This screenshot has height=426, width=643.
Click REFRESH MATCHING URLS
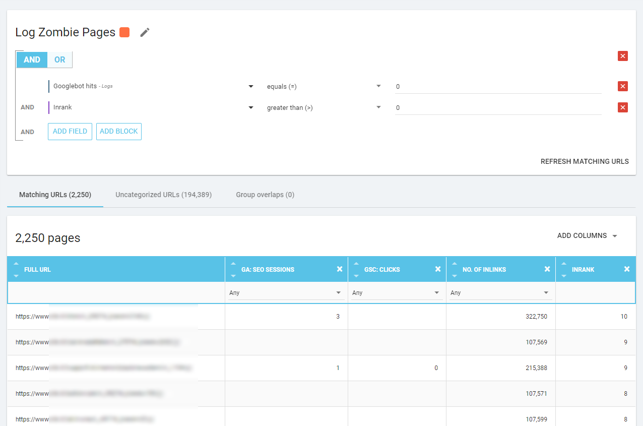point(585,161)
